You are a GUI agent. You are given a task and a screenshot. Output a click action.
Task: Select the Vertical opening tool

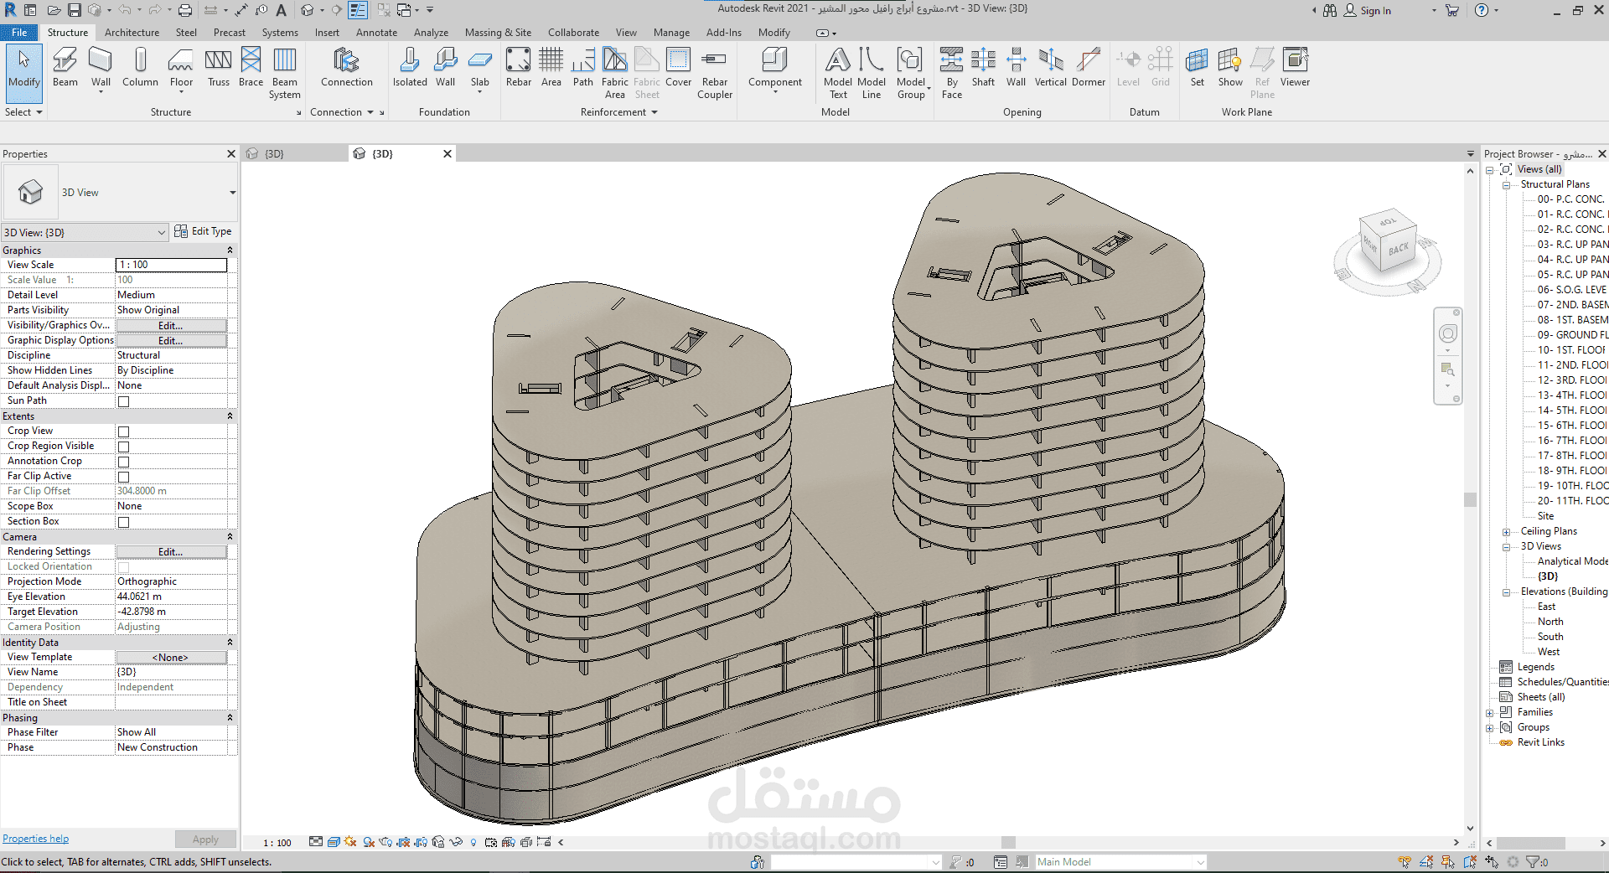(x=1051, y=67)
